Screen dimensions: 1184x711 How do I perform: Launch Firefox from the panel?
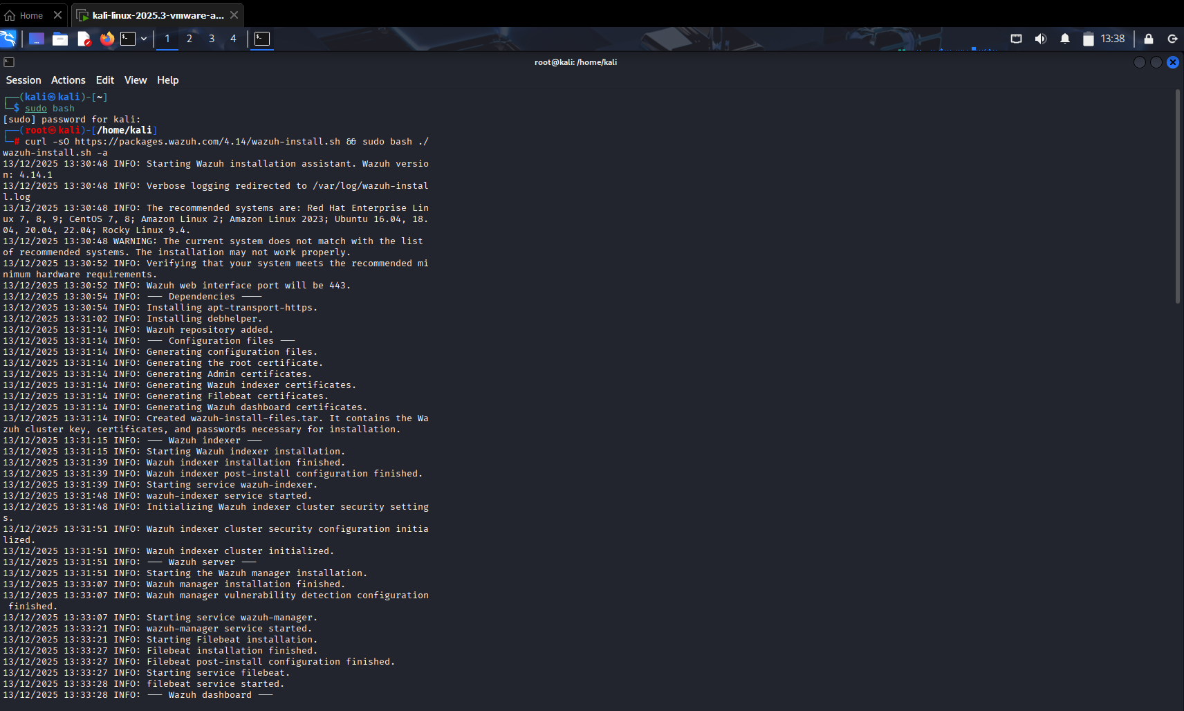coord(107,39)
